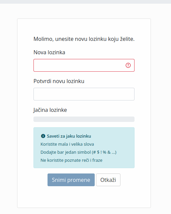Screen dimensions: 171x214
Task: Click the Jačina lozinke strength bar
Action: point(84,119)
